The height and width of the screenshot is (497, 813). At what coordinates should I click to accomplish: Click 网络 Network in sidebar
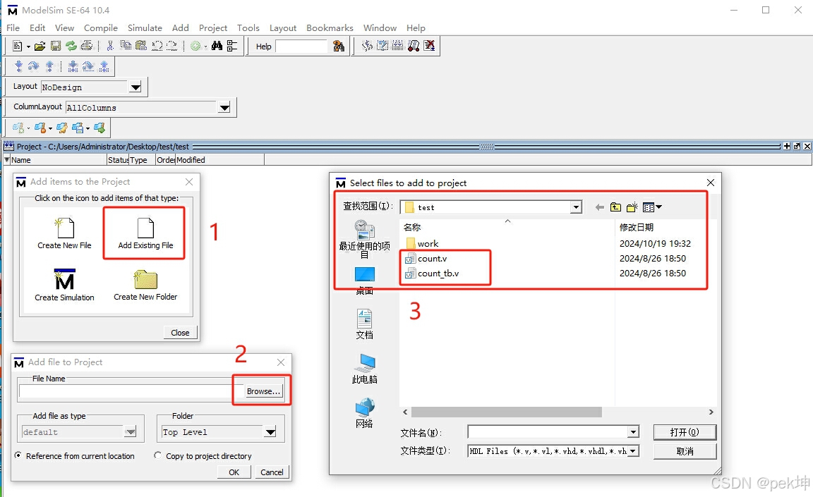tap(364, 412)
